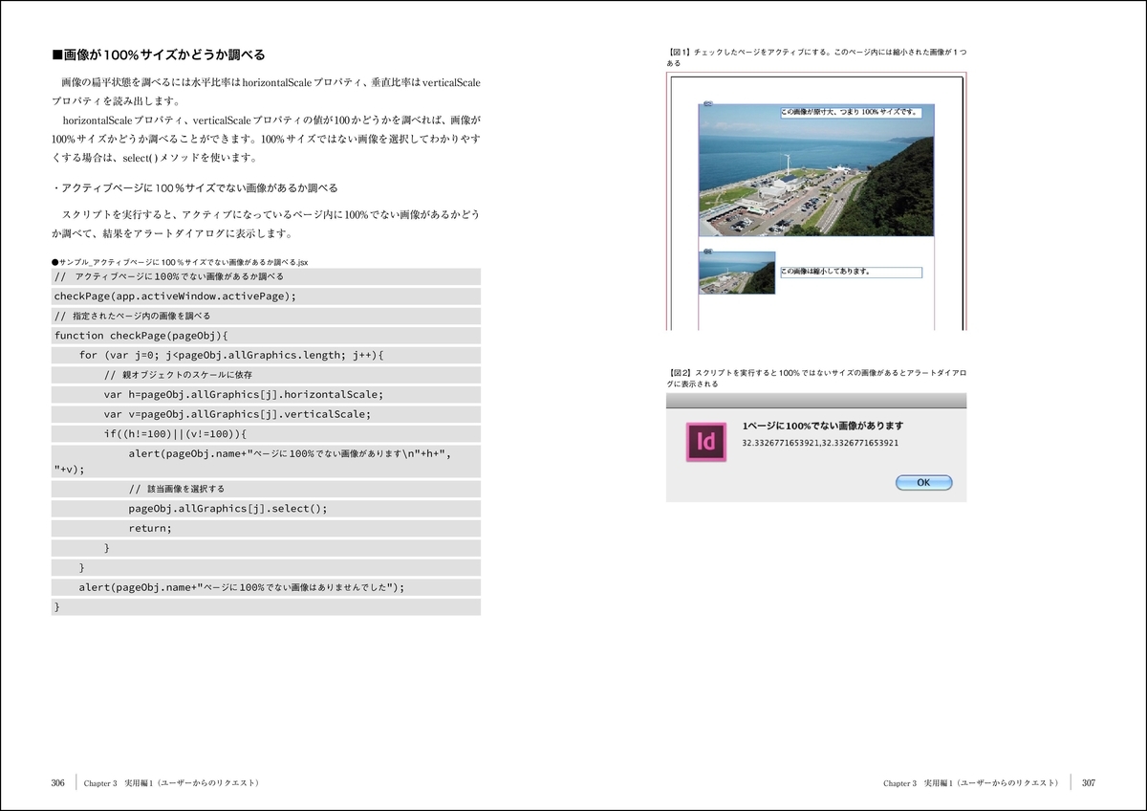This screenshot has height=811, width=1147.
Task: Click code line 'pageObj.allGraphics[j].select();'
Action: pos(266,508)
